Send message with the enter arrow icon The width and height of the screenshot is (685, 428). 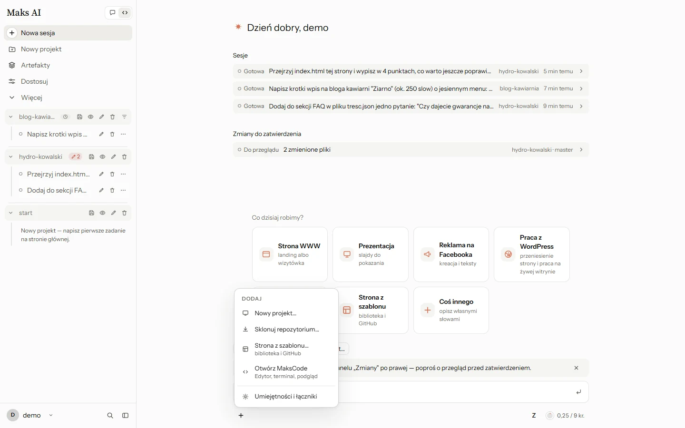coord(578,392)
